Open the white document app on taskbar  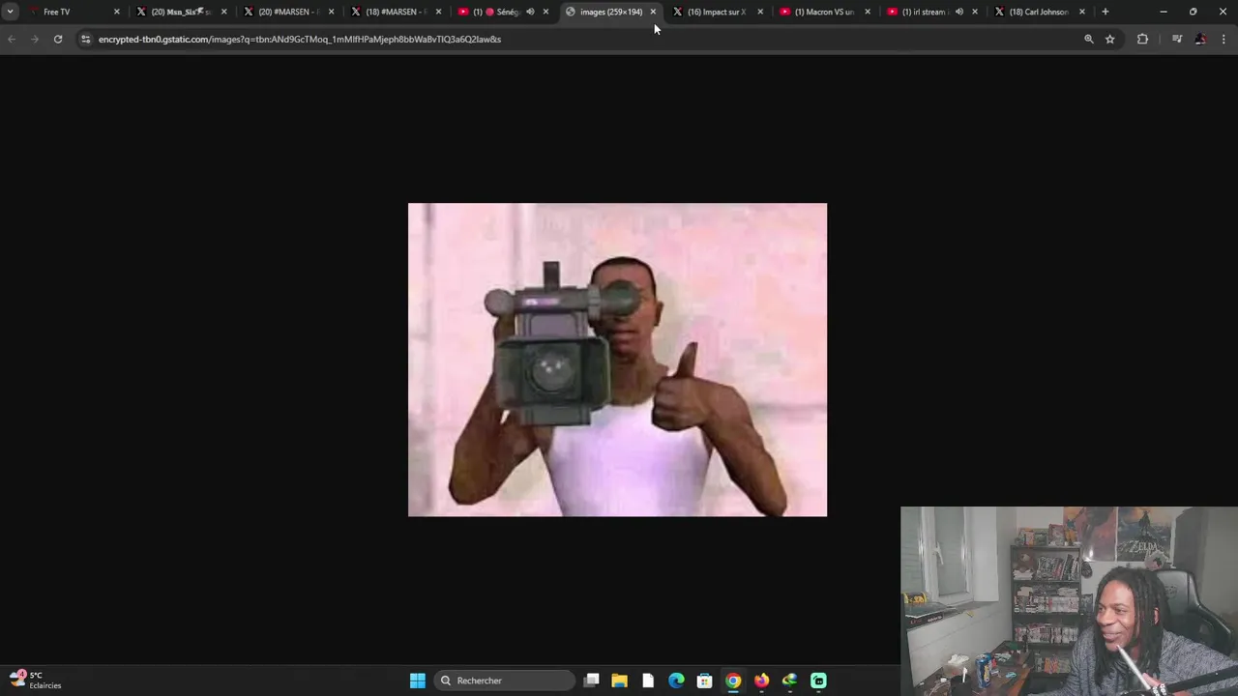(648, 681)
